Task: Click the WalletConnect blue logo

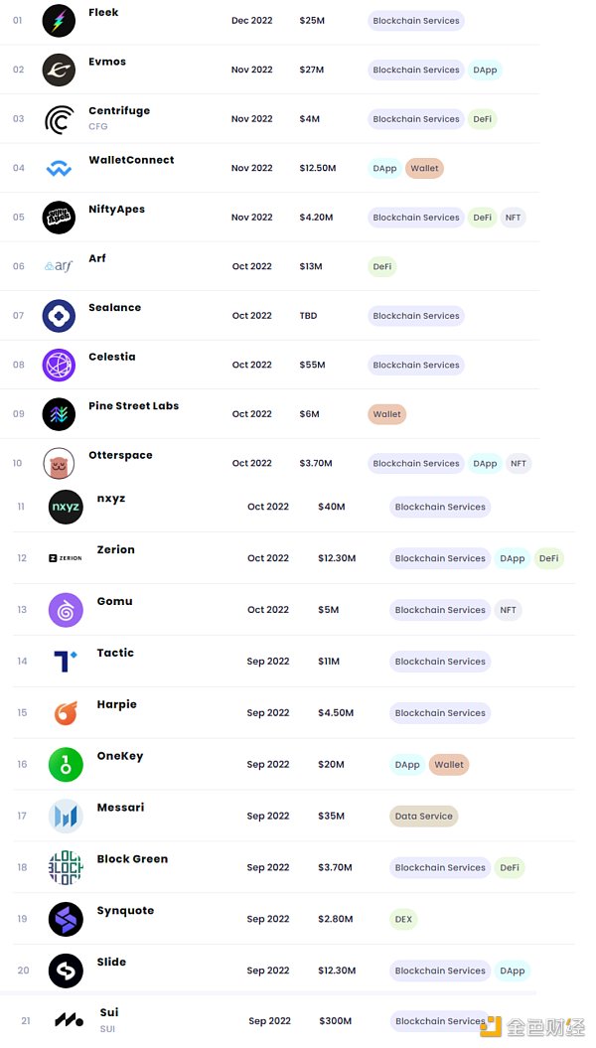Action: 59,169
